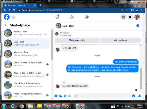Click the 'Yes, are you interested?' bubble
The height and width of the screenshot is (109, 147).
(x=126, y=62)
